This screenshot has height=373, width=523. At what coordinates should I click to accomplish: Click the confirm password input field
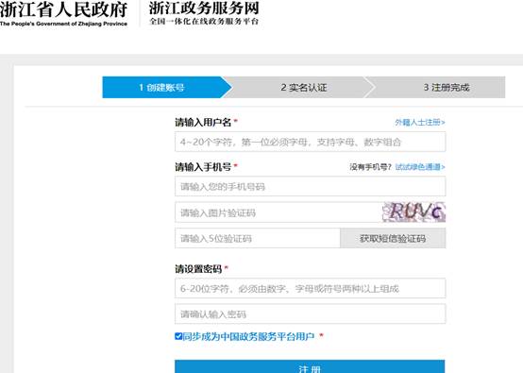(x=311, y=314)
